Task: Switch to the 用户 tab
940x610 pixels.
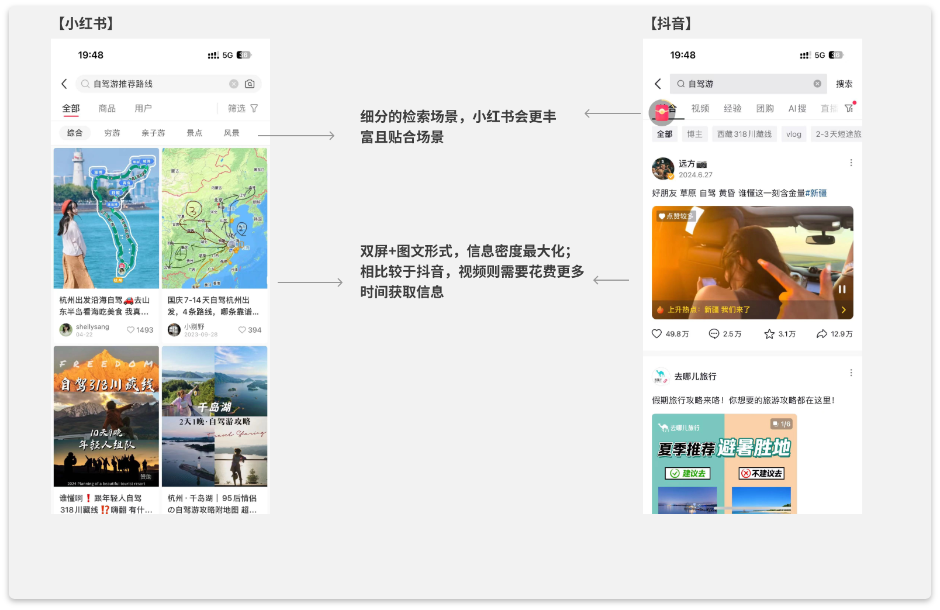Action: pyautogui.click(x=143, y=108)
